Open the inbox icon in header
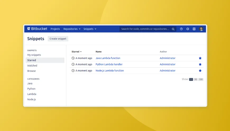This screenshot has width=230, height=131. click(x=194, y=29)
